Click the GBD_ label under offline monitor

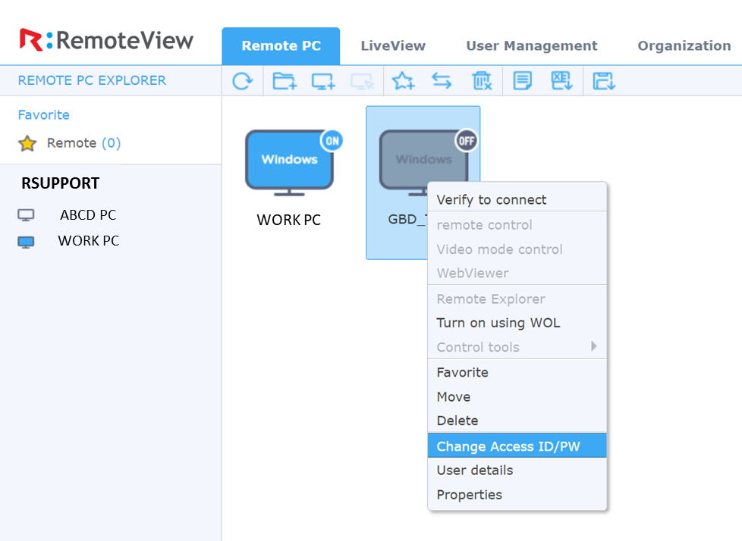click(x=407, y=219)
